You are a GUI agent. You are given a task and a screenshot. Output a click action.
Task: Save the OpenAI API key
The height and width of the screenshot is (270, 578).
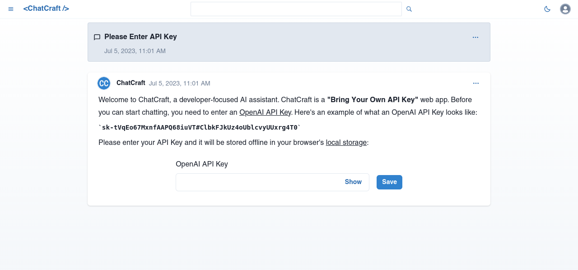pyautogui.click(x=389, y=182)
